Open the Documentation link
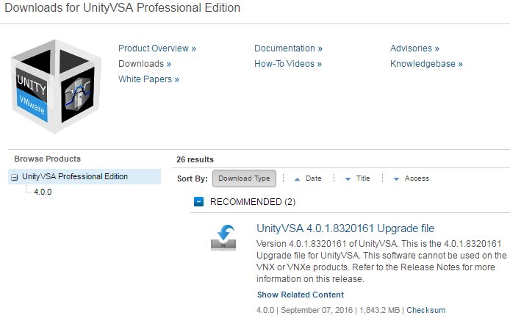The image size is (510, 321). [x=288, y=48]
